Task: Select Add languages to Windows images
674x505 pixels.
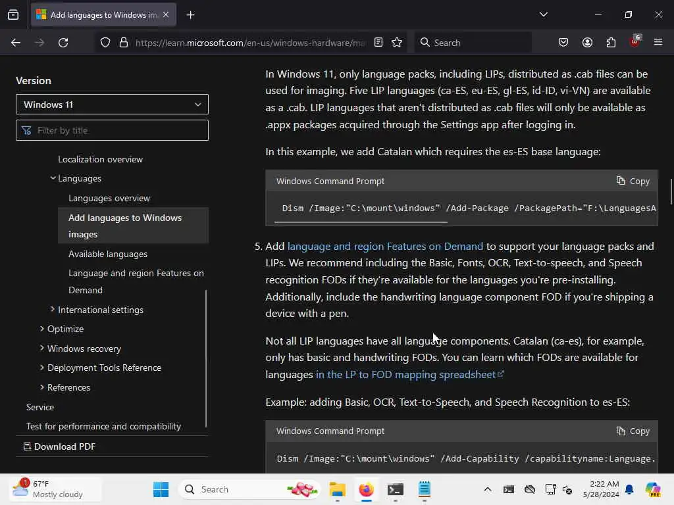Action: [x=133, y=226]
